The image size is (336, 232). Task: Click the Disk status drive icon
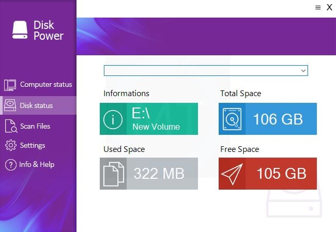(x=10, y=105)
